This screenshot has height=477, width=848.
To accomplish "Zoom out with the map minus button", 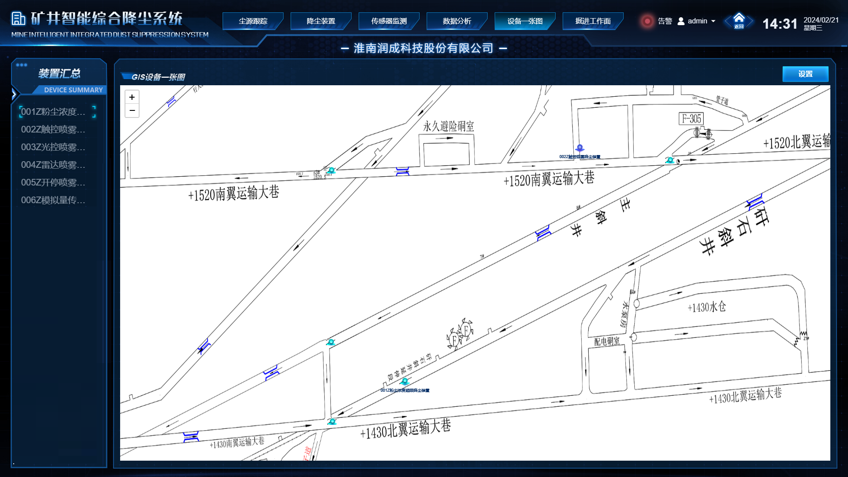I will pyautogui.click(x=132, y=110).
